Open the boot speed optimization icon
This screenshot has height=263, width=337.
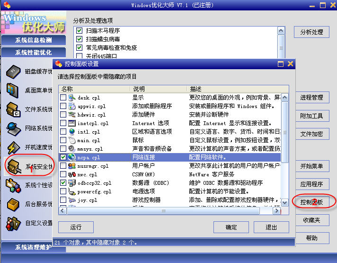click(x=14, y=148)
